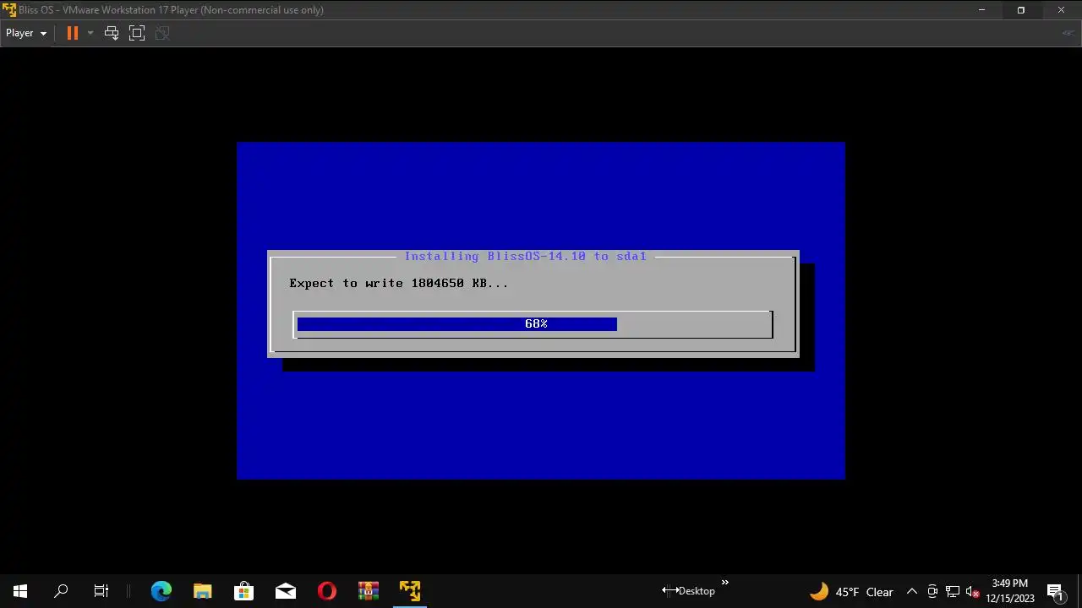Expand the Desktop toolbar chevron
The height and width of the screenshot is (608, 1082).
(x=724, y=582)
